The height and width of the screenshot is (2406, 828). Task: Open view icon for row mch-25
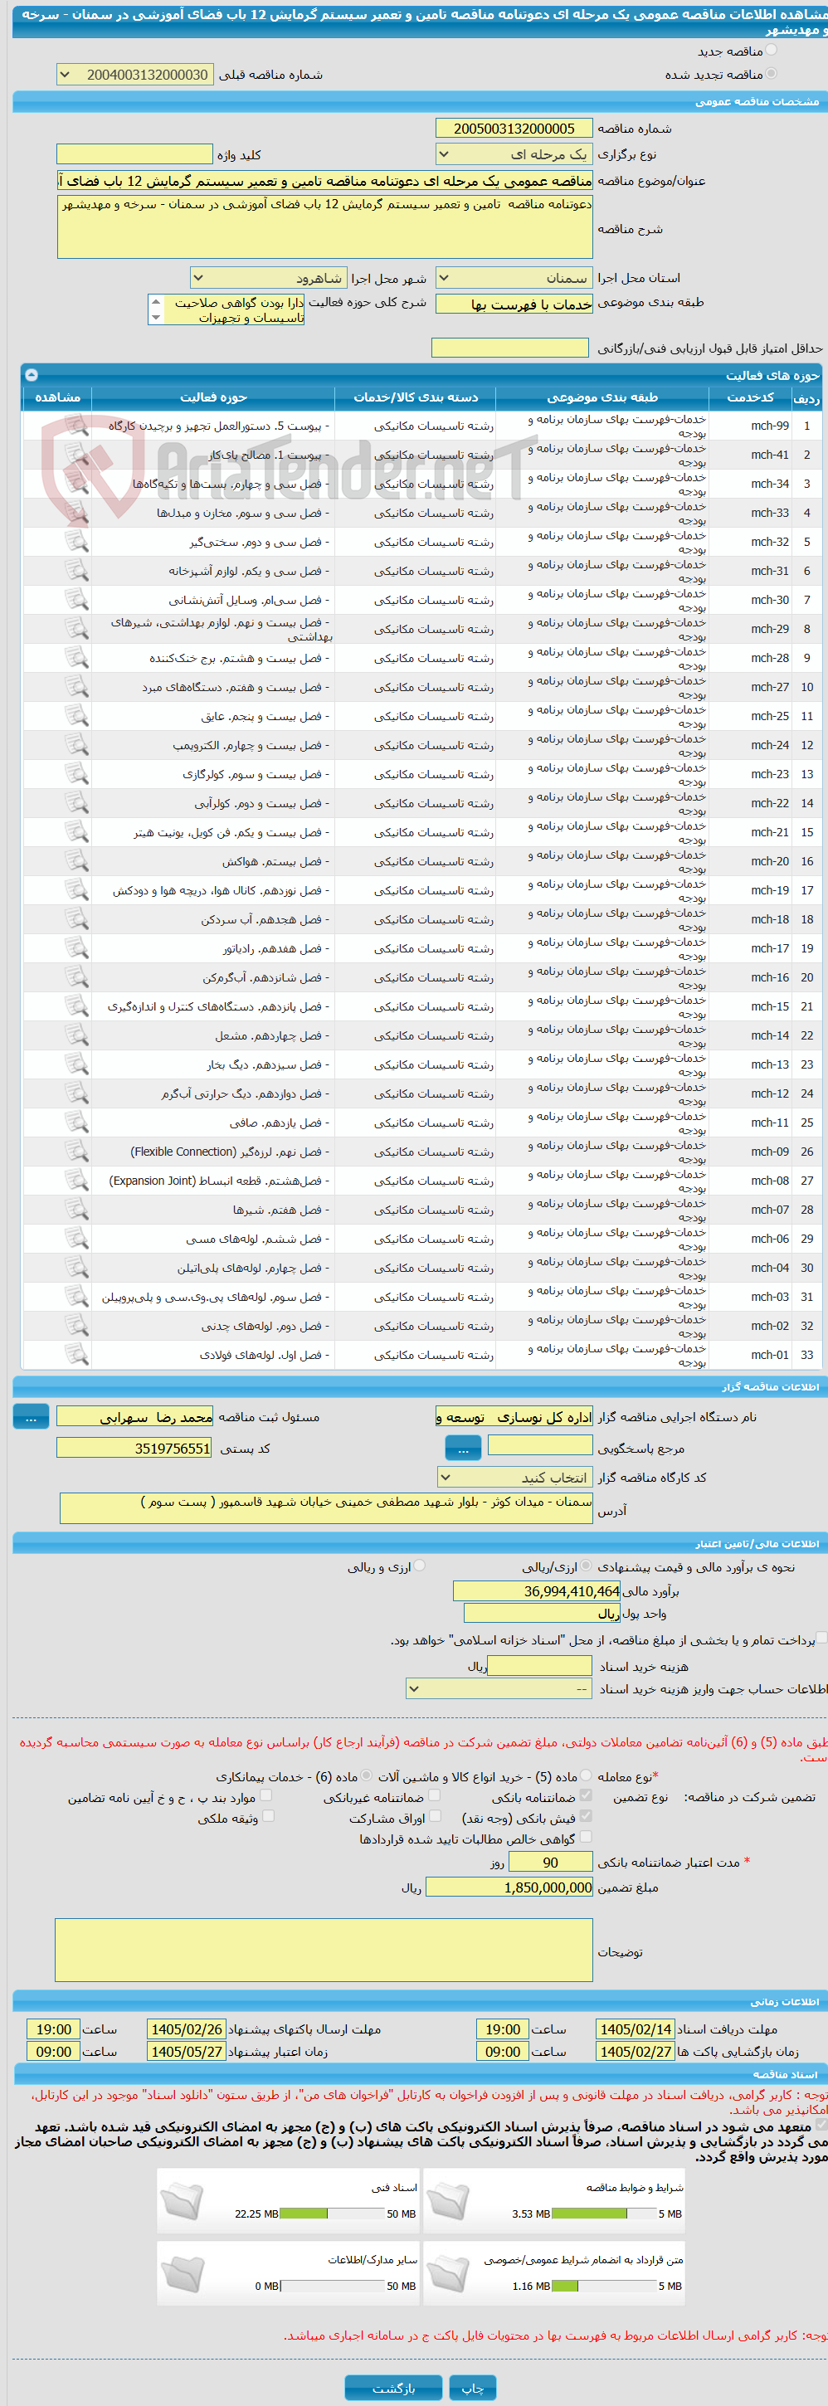[76, 715]
